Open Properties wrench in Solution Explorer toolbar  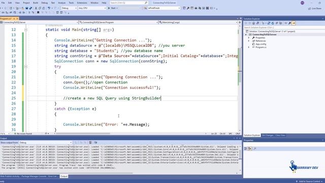290,23
